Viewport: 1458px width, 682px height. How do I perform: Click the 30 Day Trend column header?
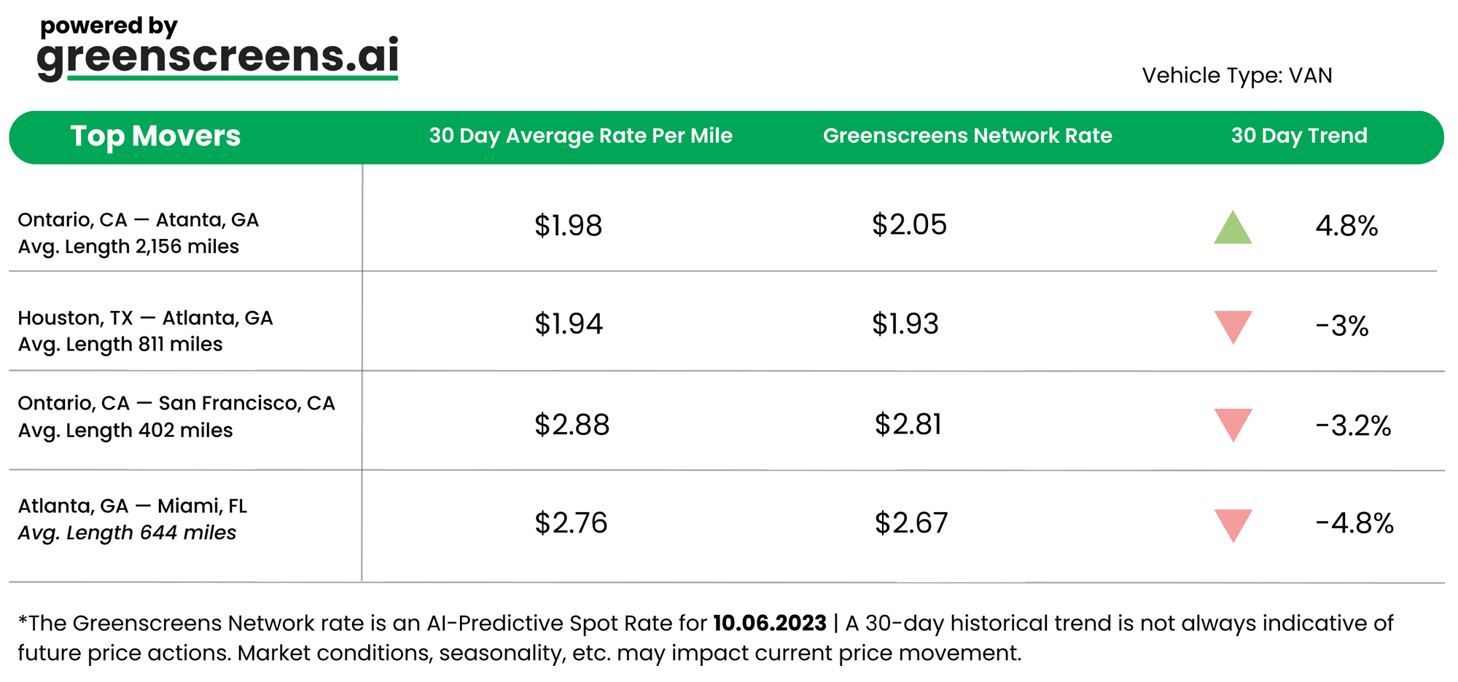pyautogui.click(x=1299, y=136)
